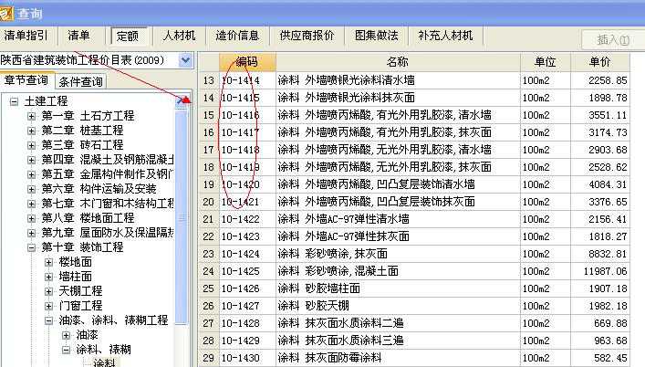Switch to the 人材机 tab
Screen dimensions: 645x367
point(179,37)
